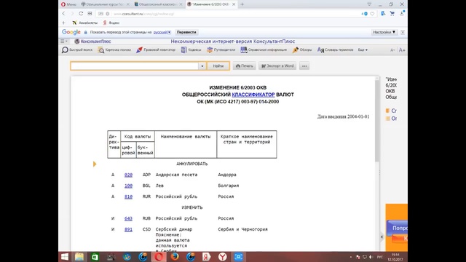
Task: Increase font size with A+ icon
Action: 402,50
